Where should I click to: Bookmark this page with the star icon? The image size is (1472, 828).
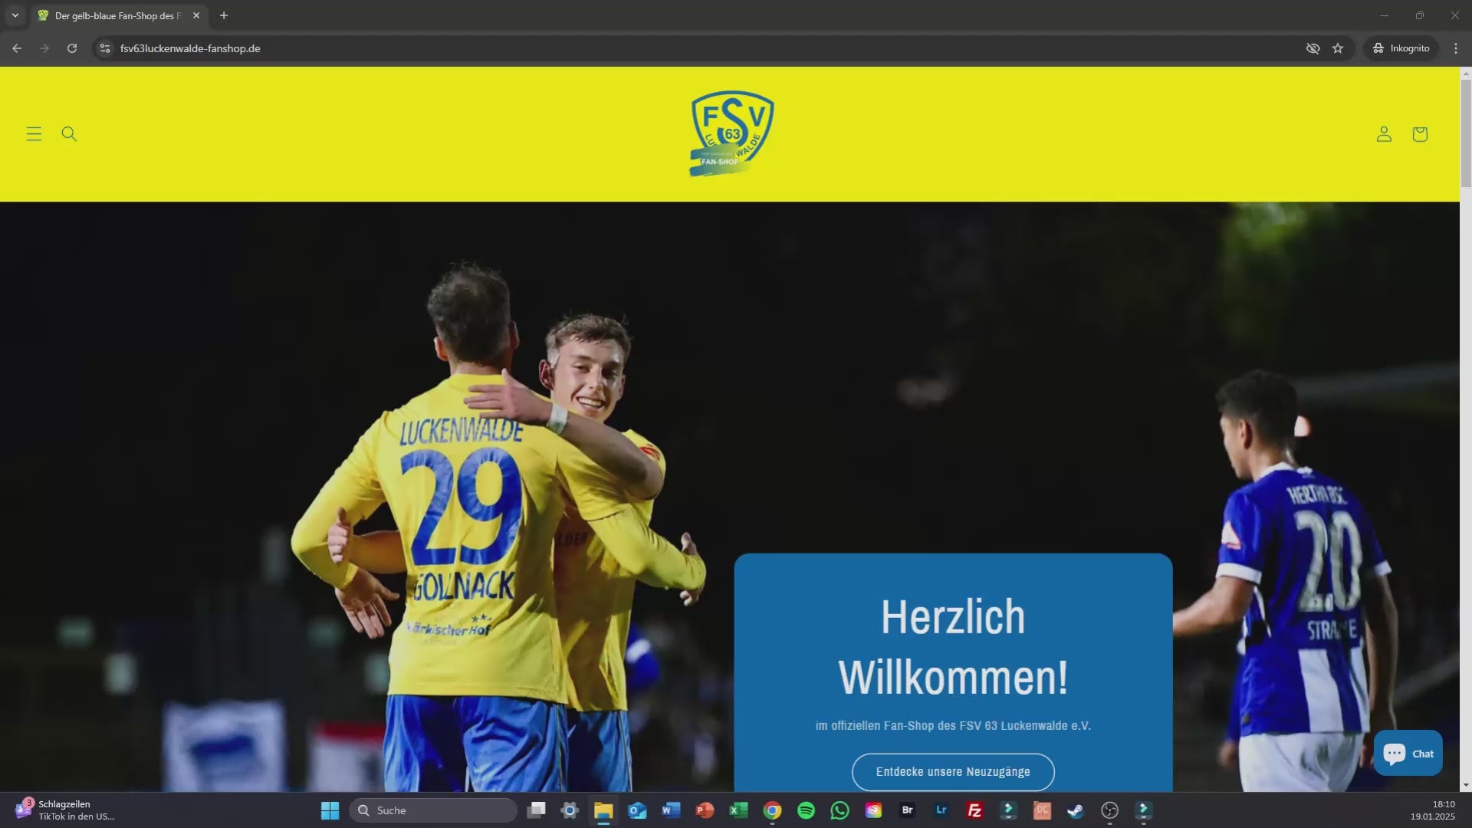pos(1338,48)
